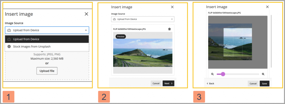Close the Insert image dialog in panel 3
285x104 pixels.
click(x=267, y=7)
